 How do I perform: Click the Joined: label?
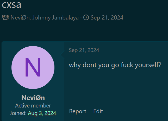tap(18, 113)
